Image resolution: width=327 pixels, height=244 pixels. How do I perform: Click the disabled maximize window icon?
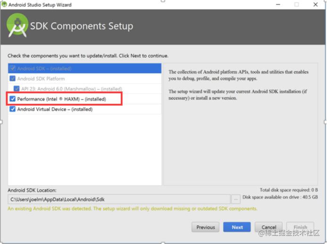(296, 4)
